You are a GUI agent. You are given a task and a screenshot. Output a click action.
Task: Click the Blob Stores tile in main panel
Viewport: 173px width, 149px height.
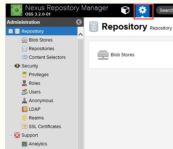click(x=116, y=55)
